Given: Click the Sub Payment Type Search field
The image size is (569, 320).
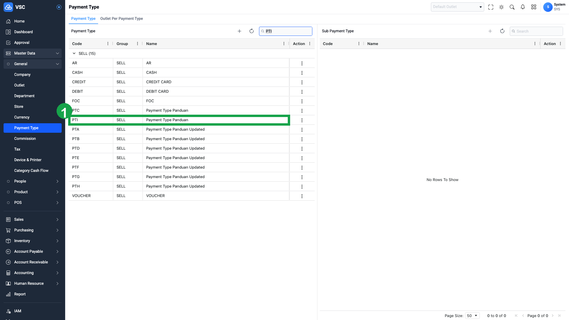Looking at the screenshot, I should pyautogui.click(x=536, y=31).
